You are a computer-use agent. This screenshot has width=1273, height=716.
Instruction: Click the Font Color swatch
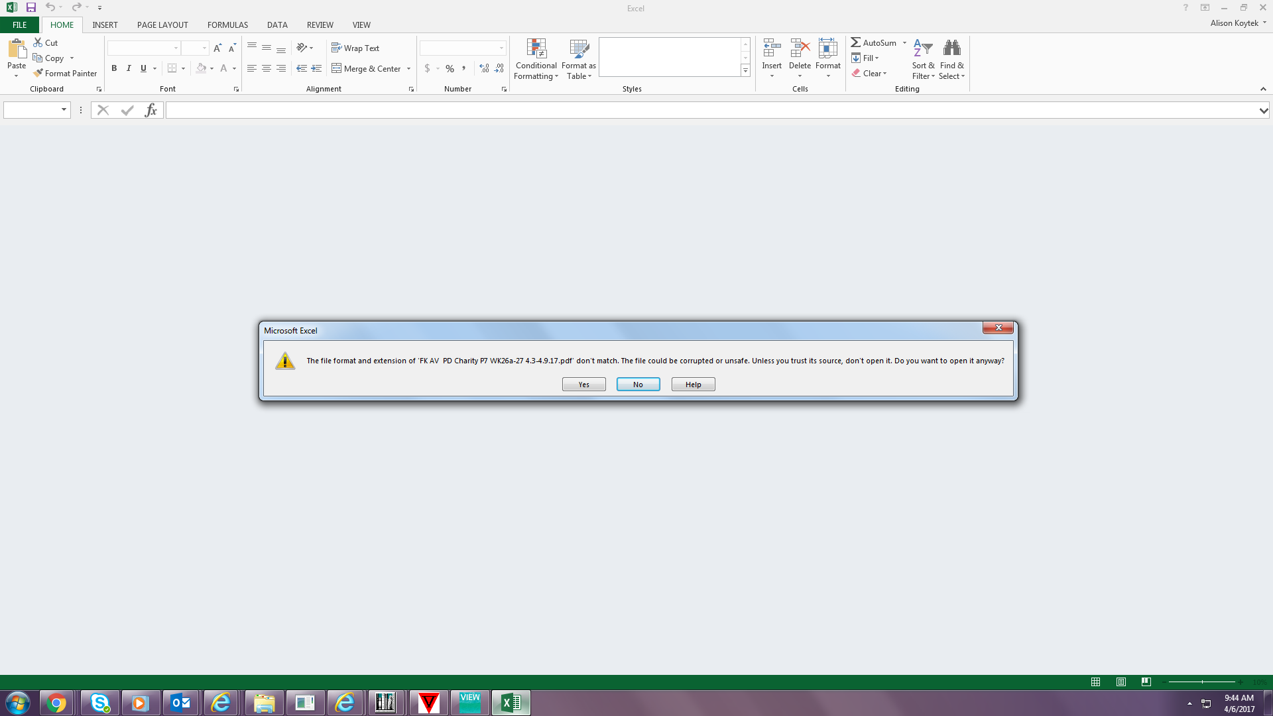[221, 68]
